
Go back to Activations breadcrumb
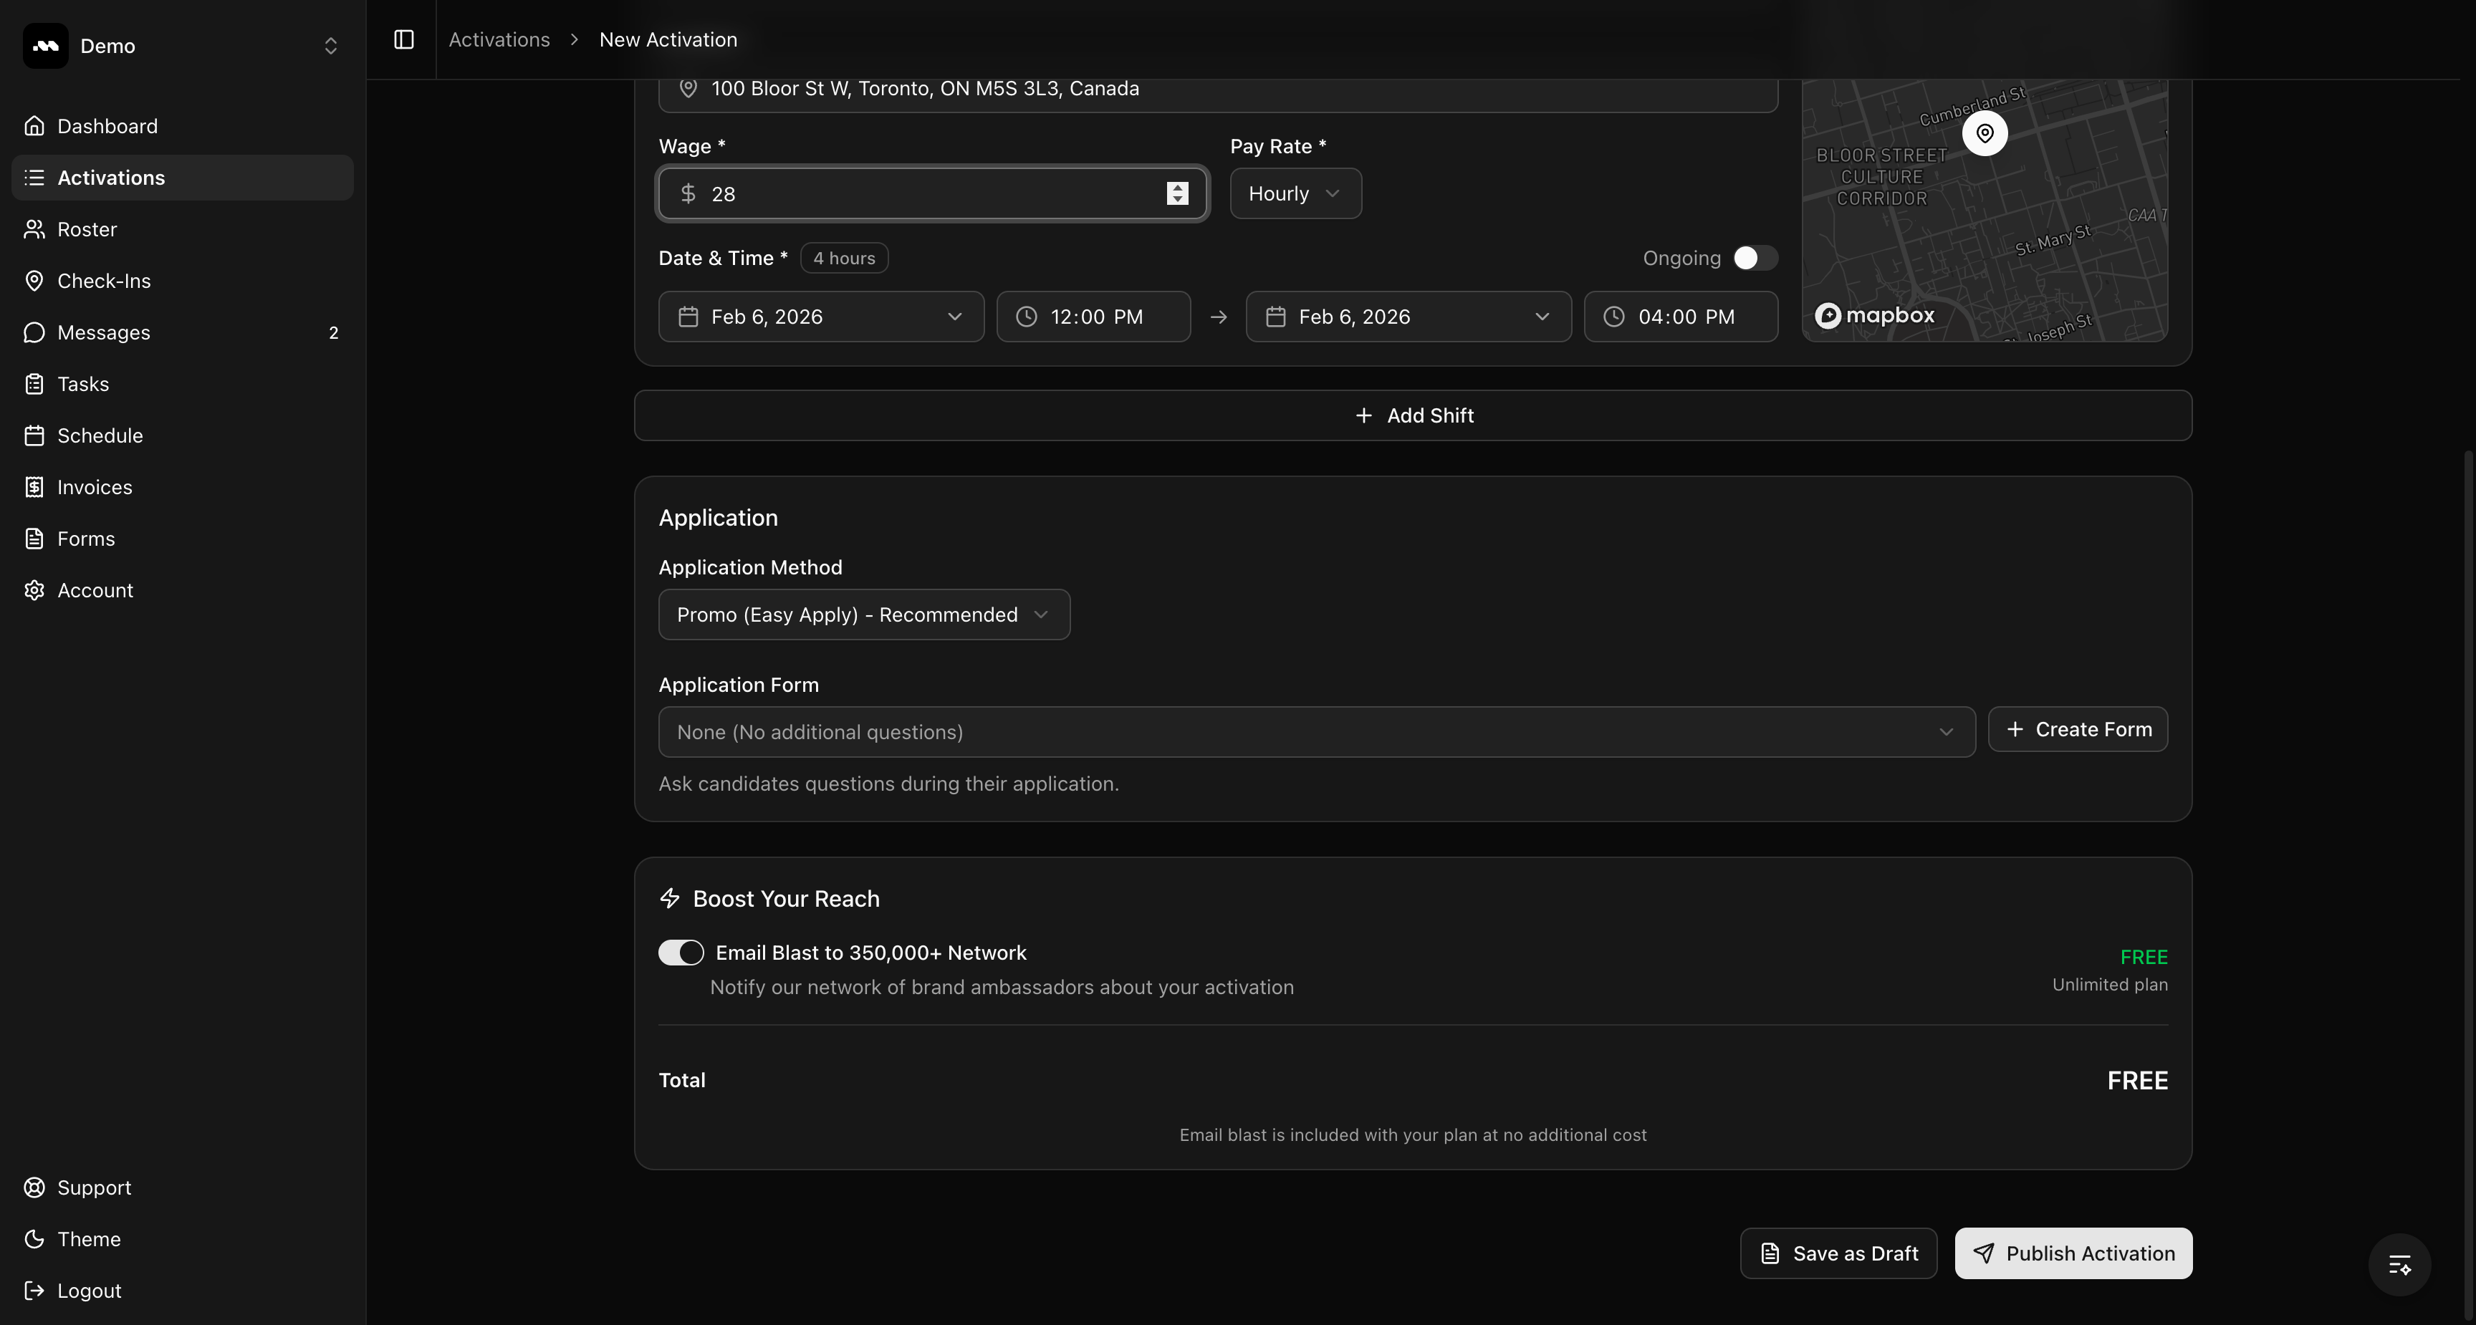[499, 39]
